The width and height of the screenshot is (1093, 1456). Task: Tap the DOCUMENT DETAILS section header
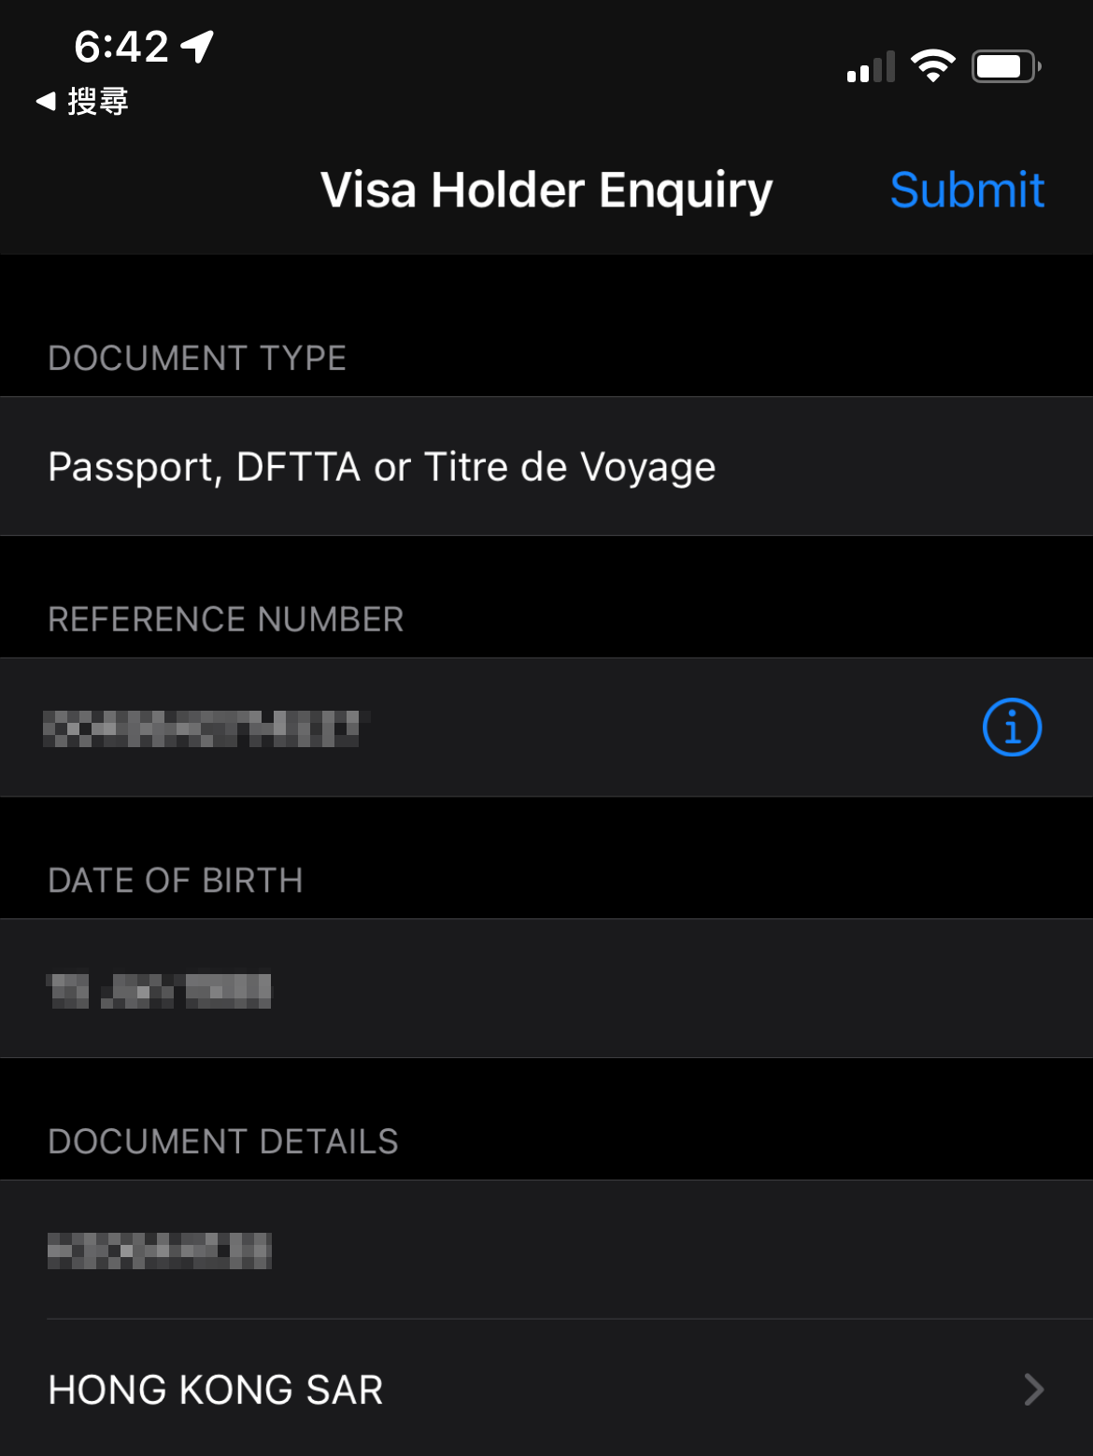(x=223, y=1141)
